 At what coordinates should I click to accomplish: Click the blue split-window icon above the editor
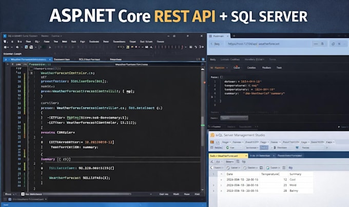203,59
